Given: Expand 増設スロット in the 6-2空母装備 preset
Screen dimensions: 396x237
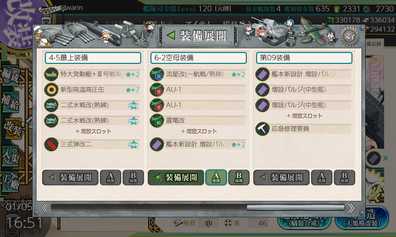Looking at the screenshot, I should click(199, 131).
